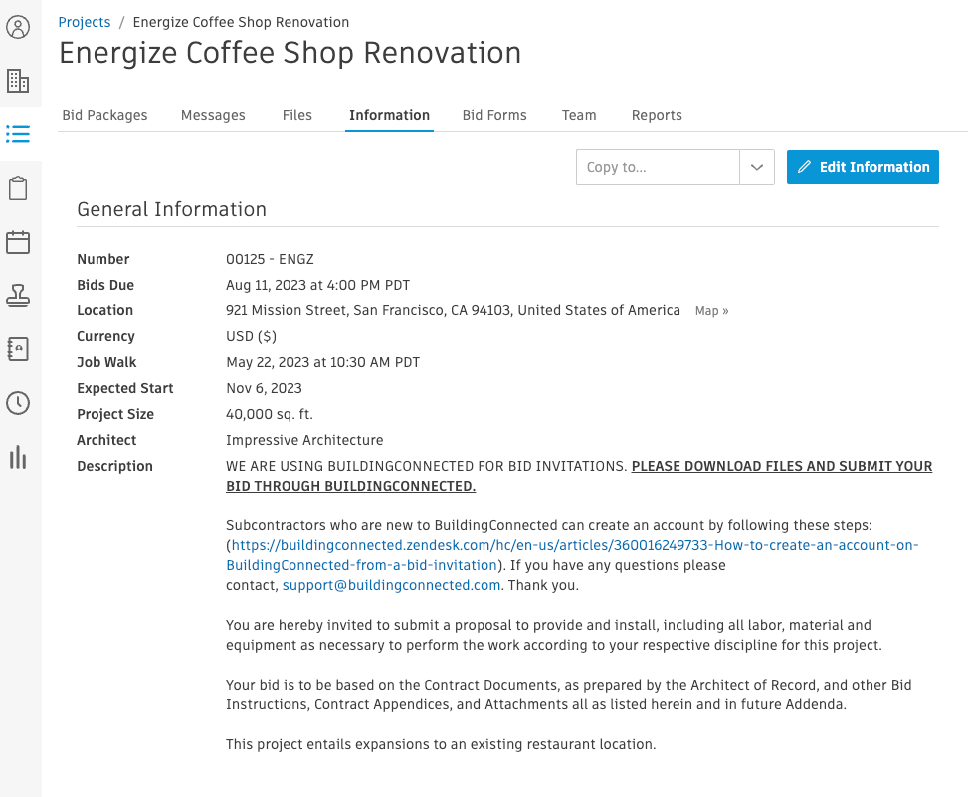Click the Job Walk date May 22, 2023
This screenshot has height=797, width=968.
tap(323, 362)
